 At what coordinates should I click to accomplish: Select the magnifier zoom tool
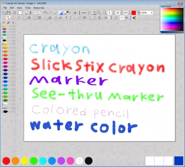(105, 13)
